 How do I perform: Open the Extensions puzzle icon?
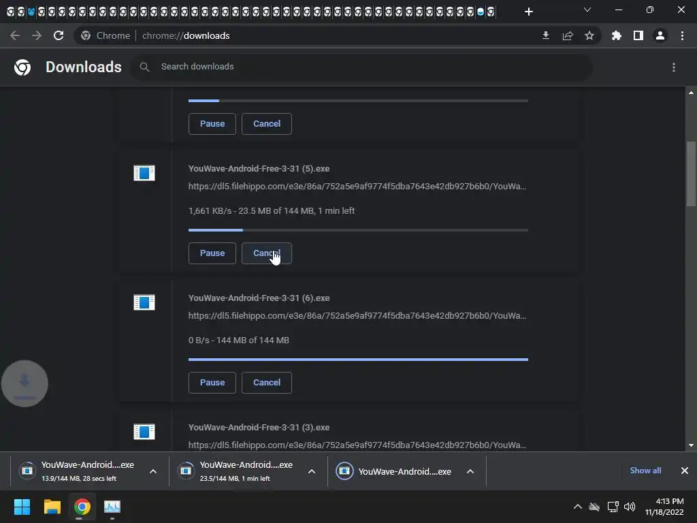point(617,35)
